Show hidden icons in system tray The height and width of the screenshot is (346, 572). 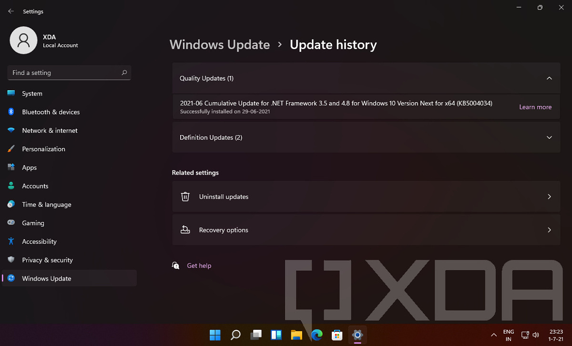point(493,335)
